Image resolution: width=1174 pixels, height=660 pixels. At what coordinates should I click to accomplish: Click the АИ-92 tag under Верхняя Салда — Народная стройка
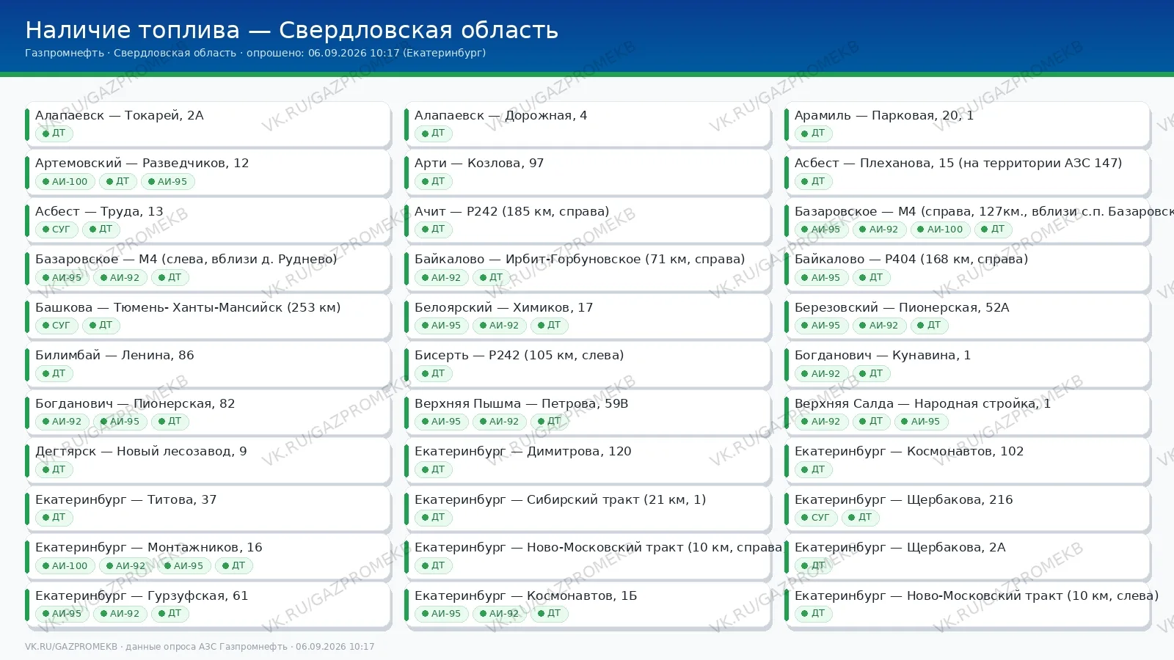[x=822, y=422]
